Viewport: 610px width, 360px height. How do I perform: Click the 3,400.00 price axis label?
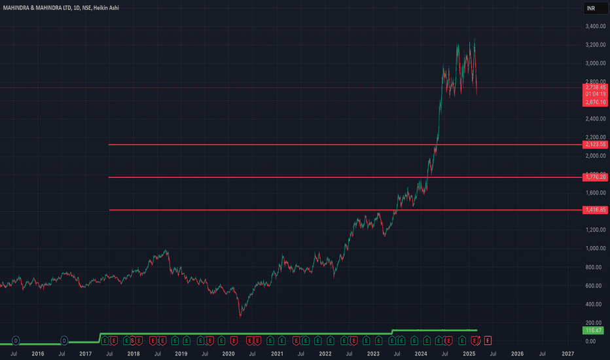pos(595,26)
